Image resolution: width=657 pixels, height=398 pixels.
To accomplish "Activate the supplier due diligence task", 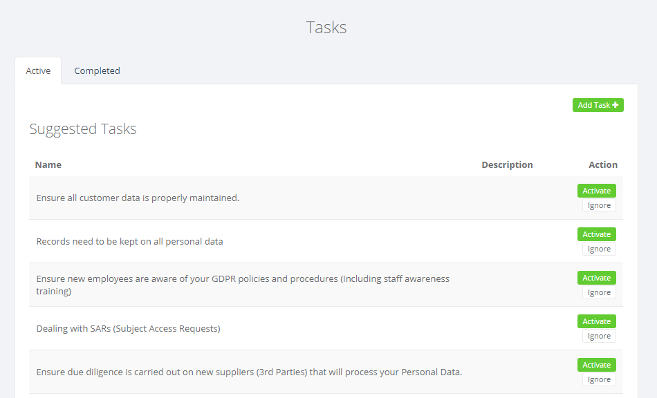I will tap(596, 365).
